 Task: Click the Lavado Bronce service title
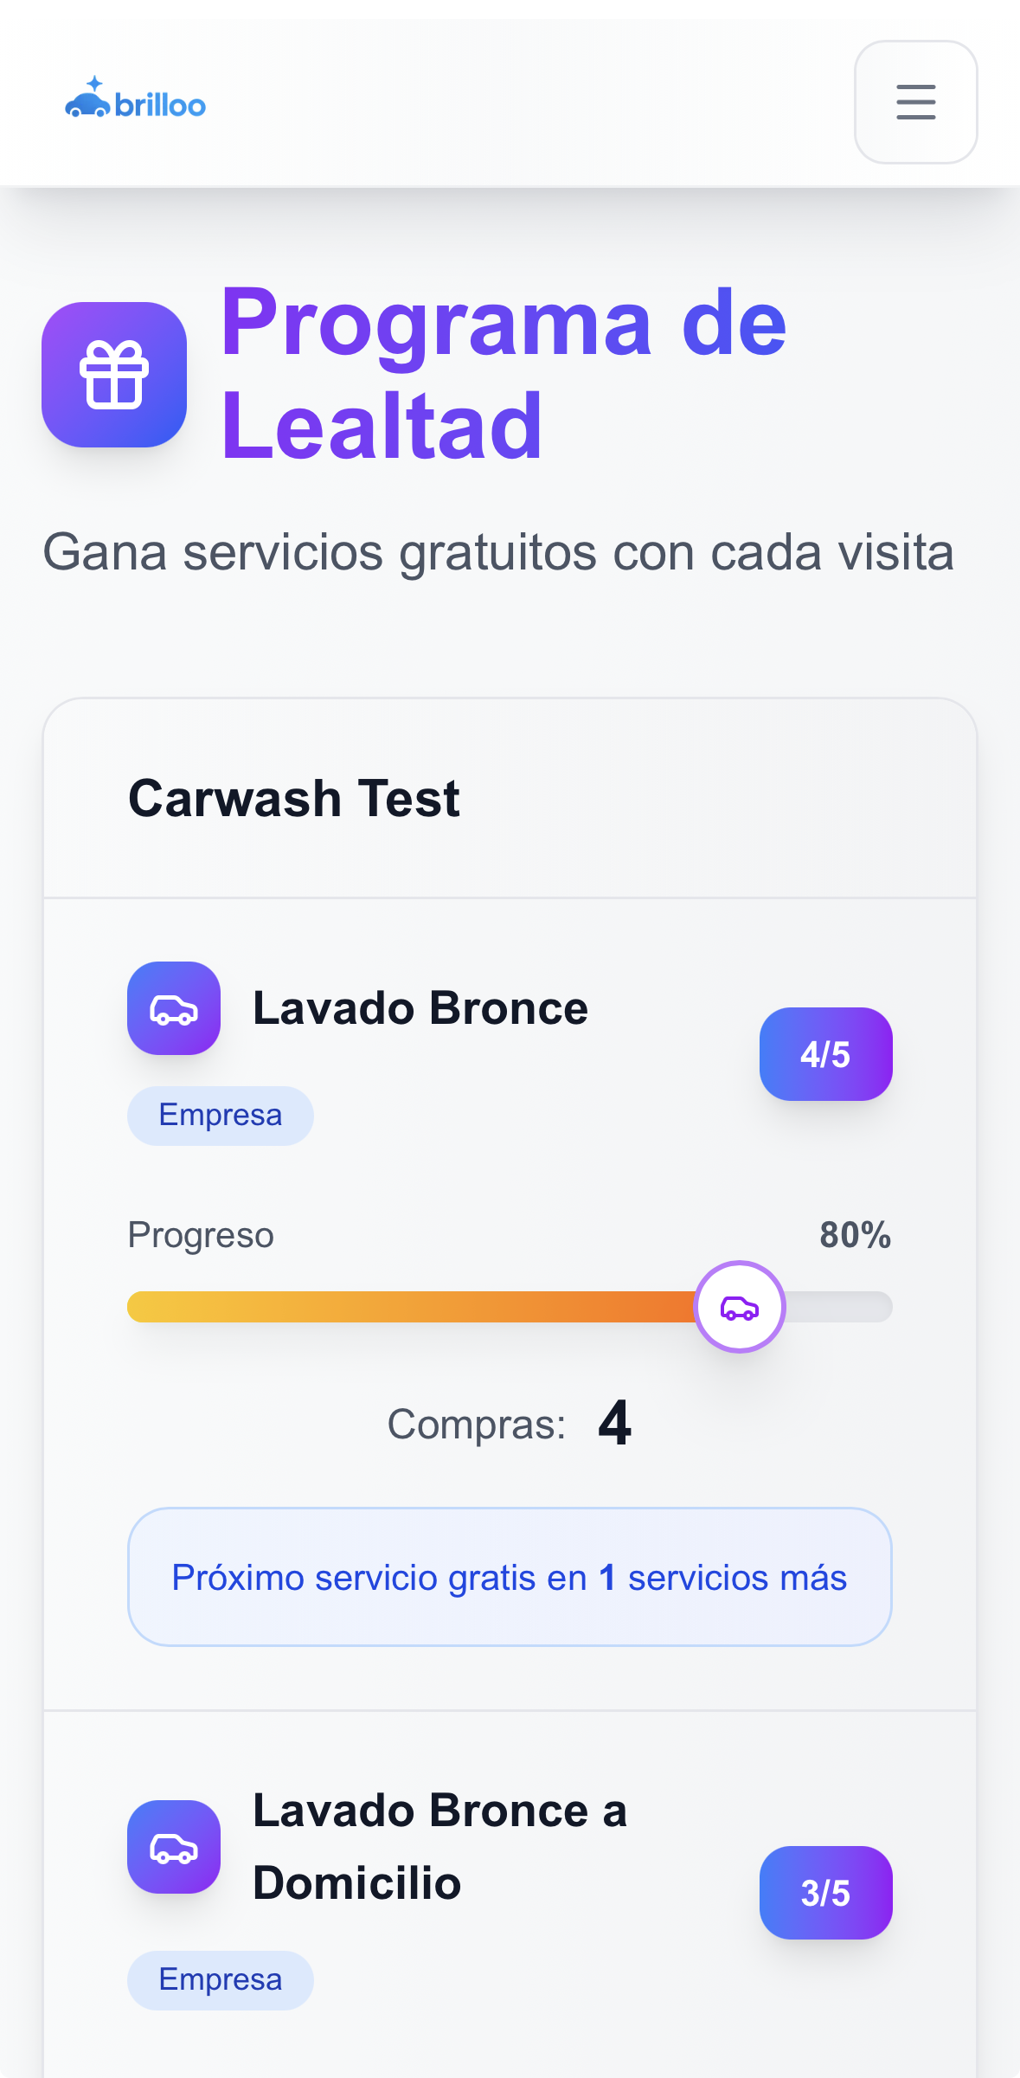(420, 1008)
